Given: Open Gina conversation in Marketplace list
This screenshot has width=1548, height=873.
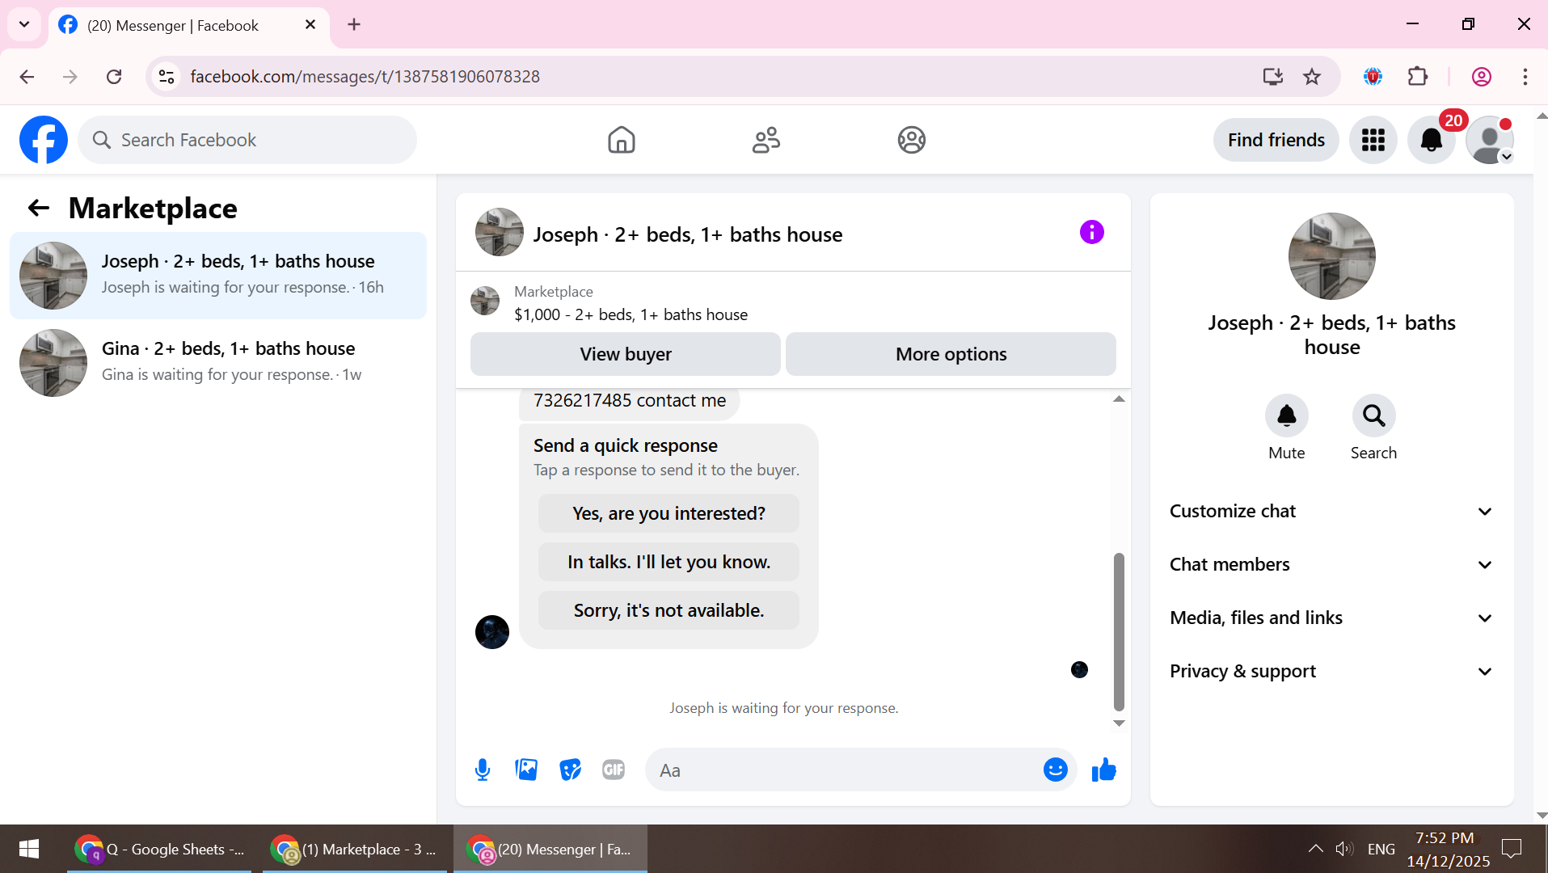Looking at the screenshot, I should 218,362.
